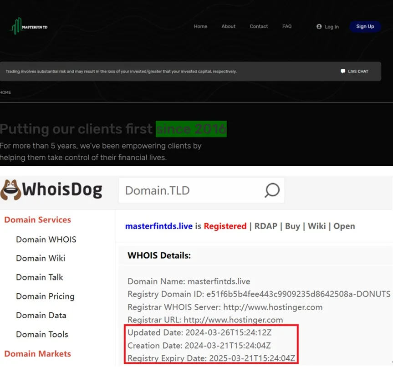393x367 pixels.
Task: Click the Masterfin TD logo
Action: pos(29,26)
